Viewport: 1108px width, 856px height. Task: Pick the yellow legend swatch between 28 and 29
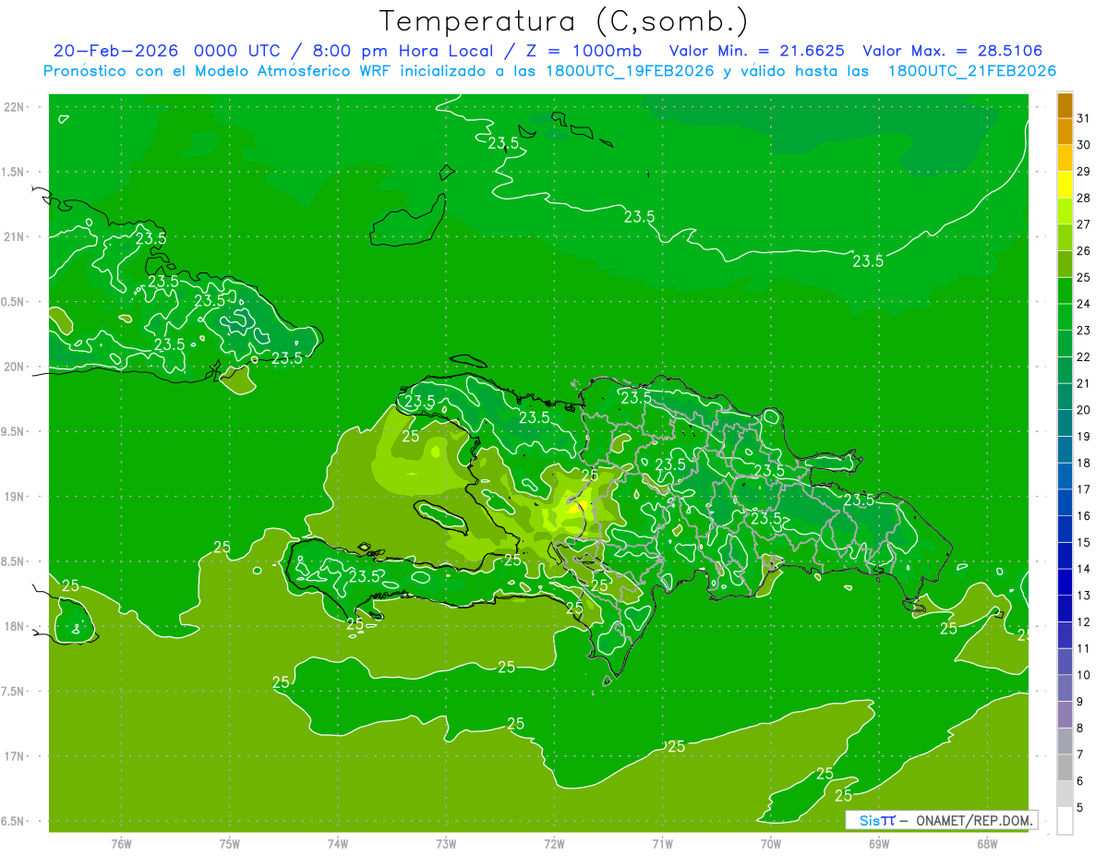(x=1065, y=185)
